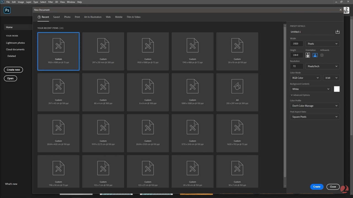Open the Filter menu
The image size is (353, 198).
point(50,2)
